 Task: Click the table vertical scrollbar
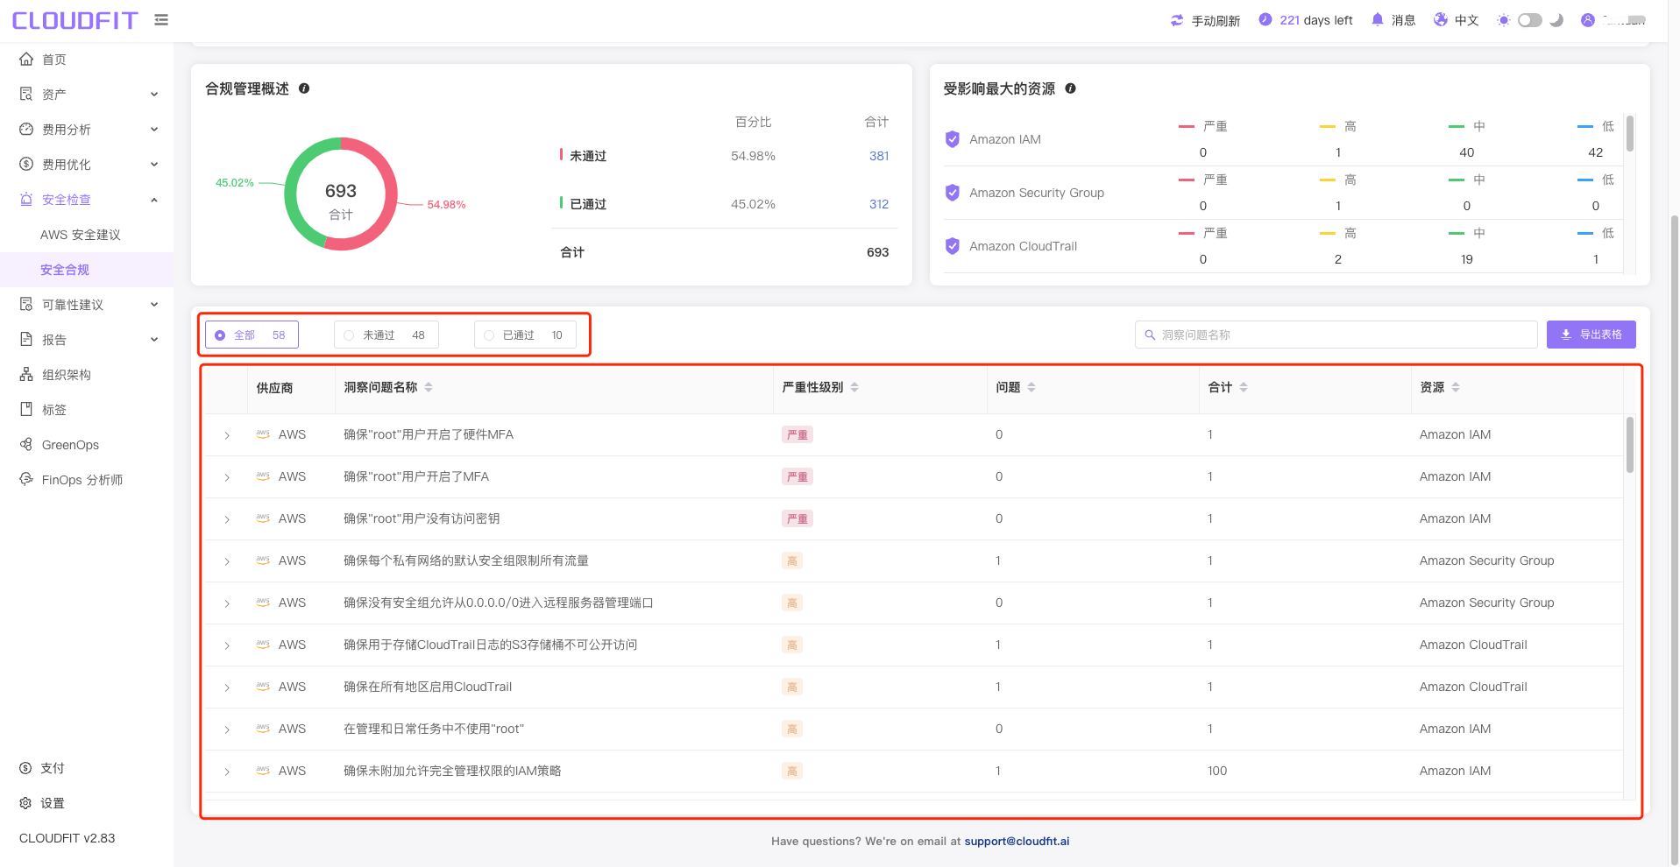(1630, 445)
